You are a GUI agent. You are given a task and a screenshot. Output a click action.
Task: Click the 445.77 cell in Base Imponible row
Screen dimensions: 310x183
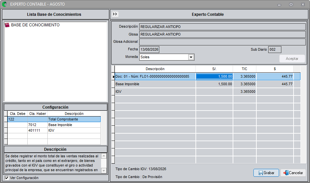tap(275, 84)
